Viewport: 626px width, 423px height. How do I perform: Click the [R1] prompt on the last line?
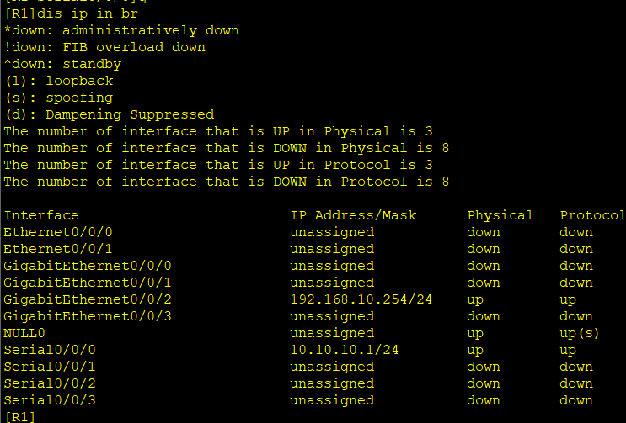point(19,416)
